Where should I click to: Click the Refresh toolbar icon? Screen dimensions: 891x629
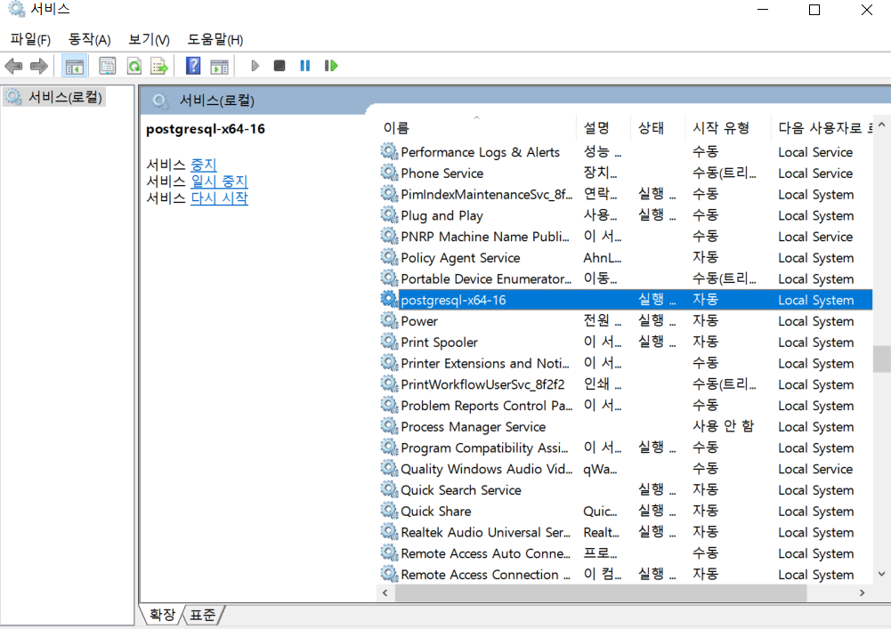134,67
